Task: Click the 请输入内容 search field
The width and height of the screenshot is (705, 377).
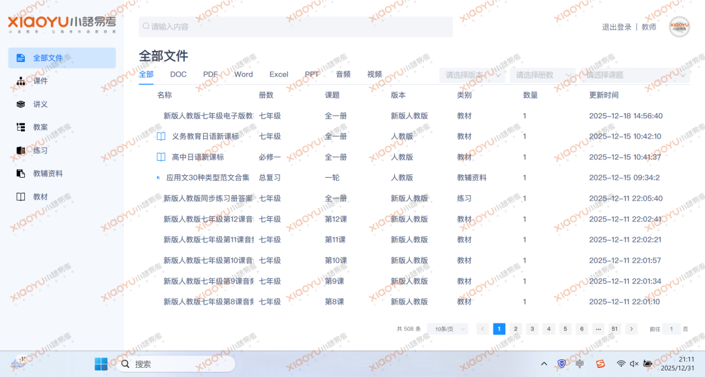Action: (x=296, y=27)
